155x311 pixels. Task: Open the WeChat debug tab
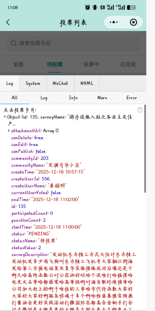pos(60,83)
